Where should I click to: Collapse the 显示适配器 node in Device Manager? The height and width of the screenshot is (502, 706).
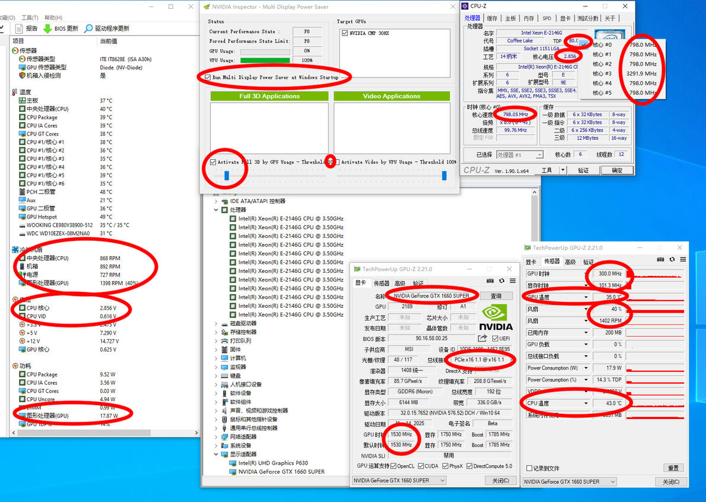coord(216,454)
